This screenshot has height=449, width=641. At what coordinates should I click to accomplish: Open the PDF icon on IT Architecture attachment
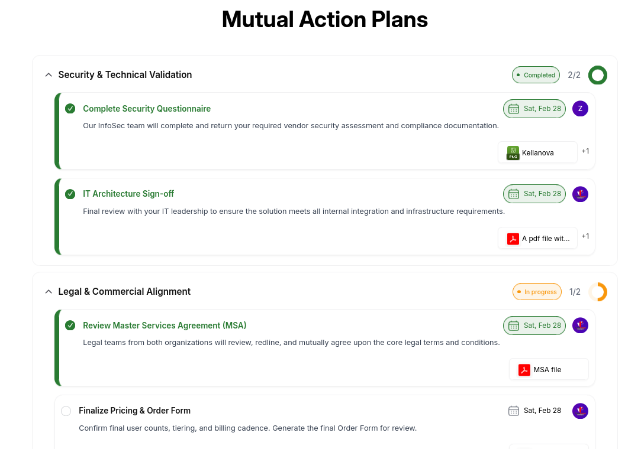click(513, 239)
